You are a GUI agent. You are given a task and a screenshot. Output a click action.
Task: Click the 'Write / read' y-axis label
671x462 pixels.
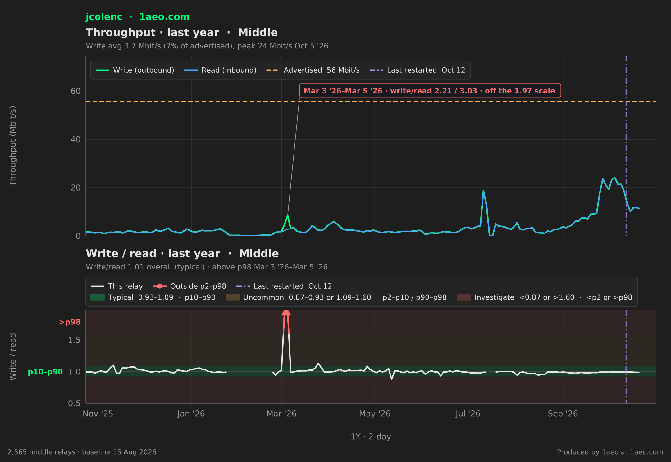pyautogui.click(x=13, y=357)
